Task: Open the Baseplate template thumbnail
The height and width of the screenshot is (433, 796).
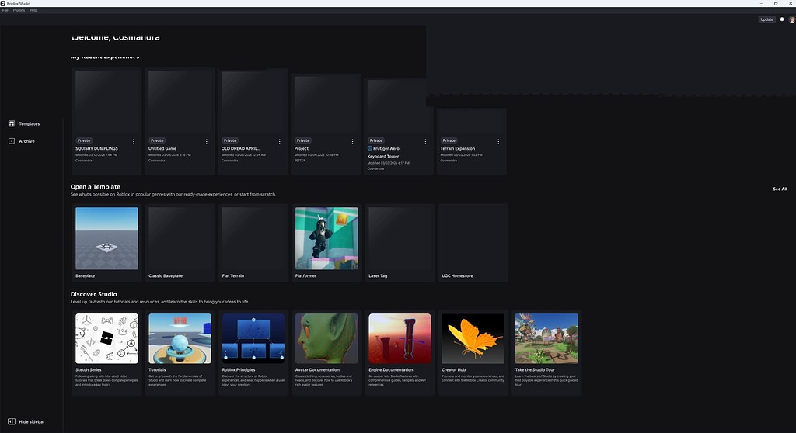Action: pos(106,238)
